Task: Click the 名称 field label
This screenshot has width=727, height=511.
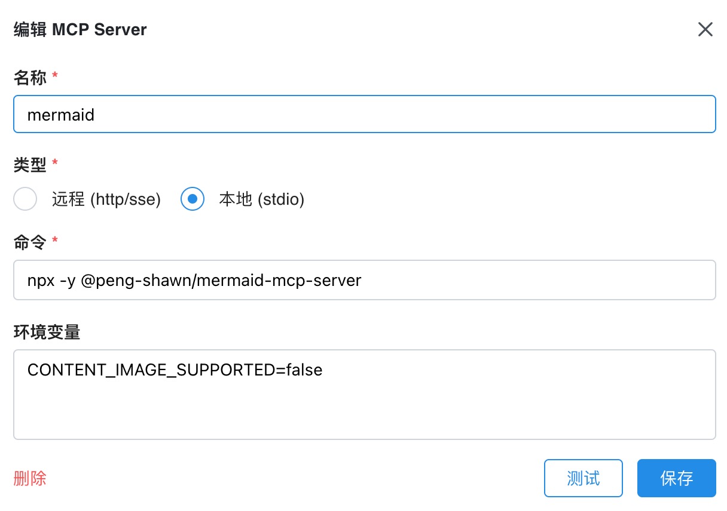Action: pyautogui.click(x=30, y=77)
